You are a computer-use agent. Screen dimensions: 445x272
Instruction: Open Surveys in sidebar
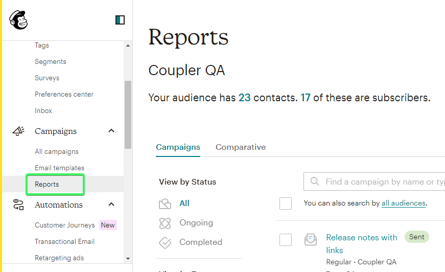(47, 78)
